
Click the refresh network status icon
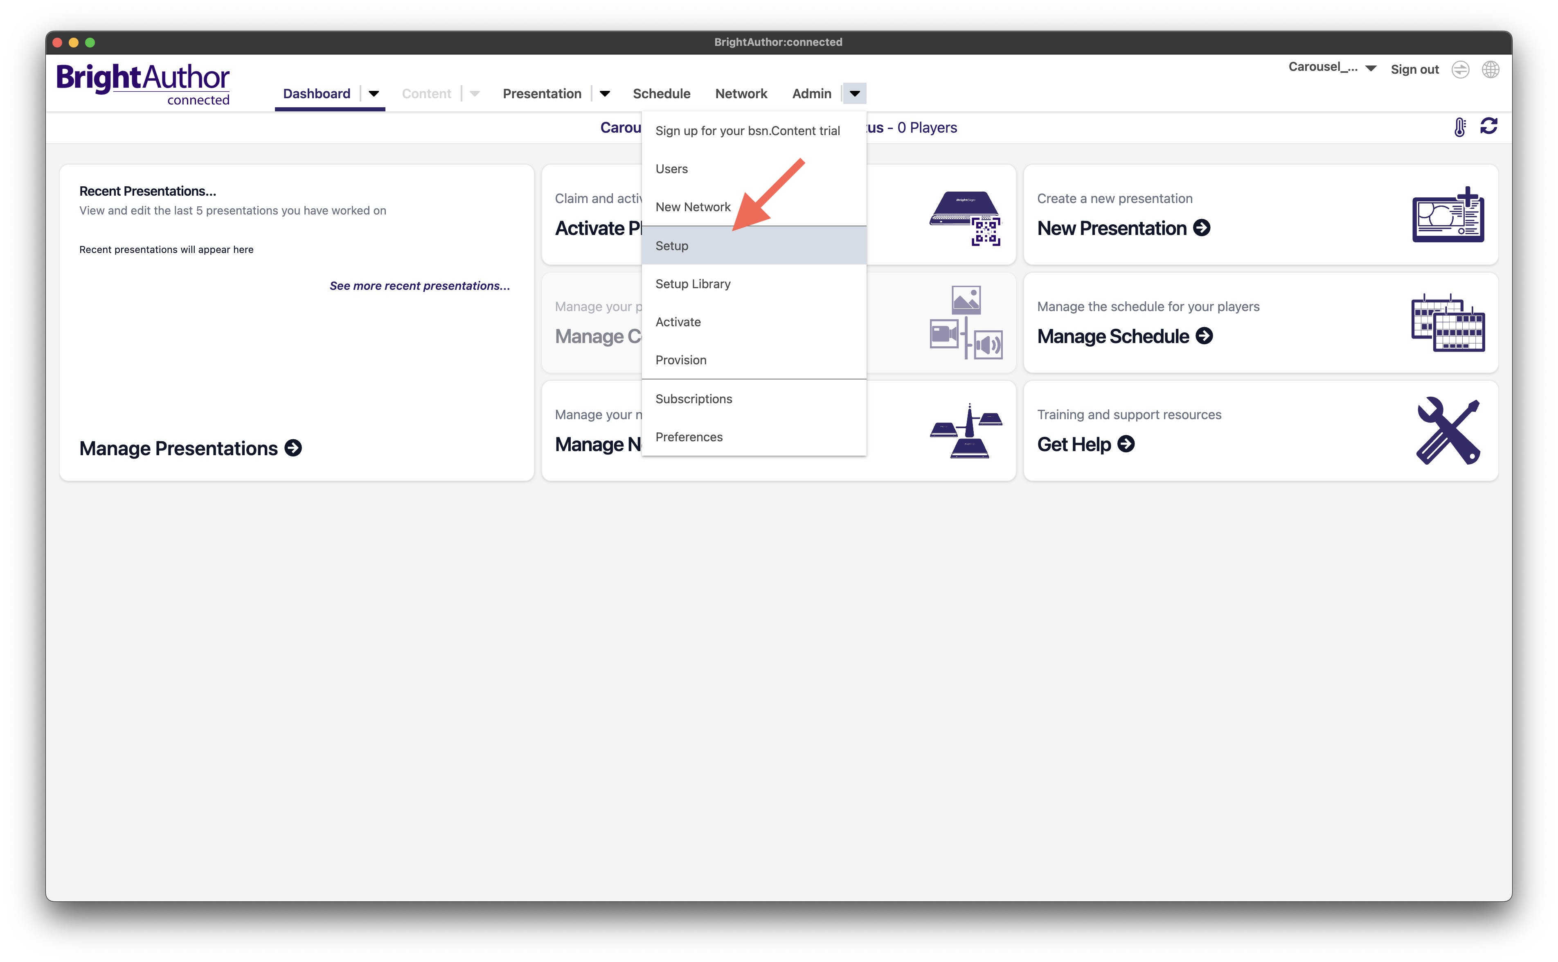point(1489,126)
